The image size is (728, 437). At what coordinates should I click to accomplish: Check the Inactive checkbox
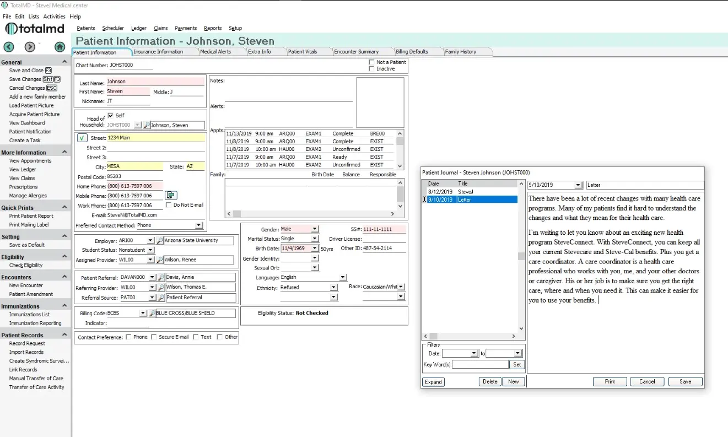(x=372, y=68)
